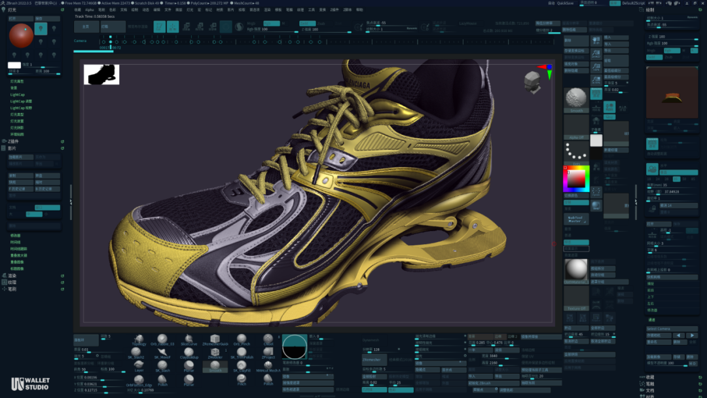Image resolution: width=707 pixels, height=398 pixels.
Task: Click the DefaultZScript button
Action: pos(634,3)
